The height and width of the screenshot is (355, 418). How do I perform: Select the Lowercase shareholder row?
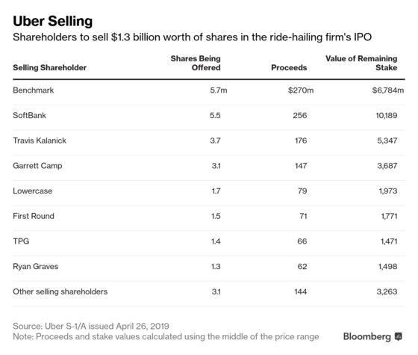pyautogui.click(x=209, y=191)
